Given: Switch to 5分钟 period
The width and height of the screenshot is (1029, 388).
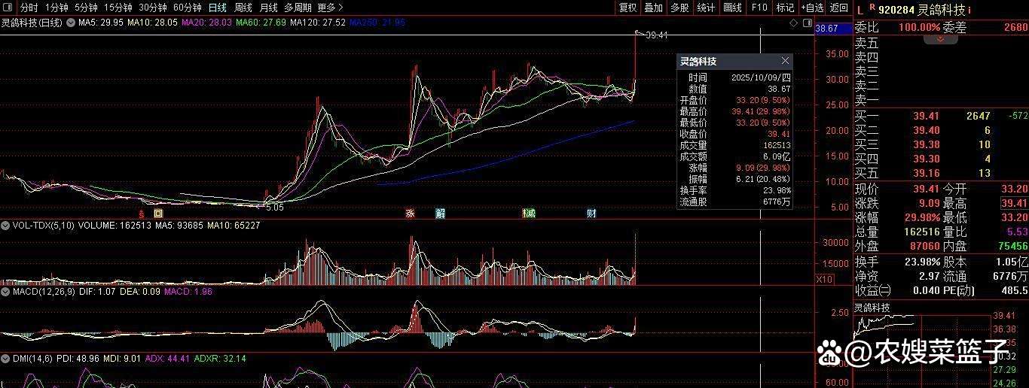Looking at the screenshot, I should [87, 8].
